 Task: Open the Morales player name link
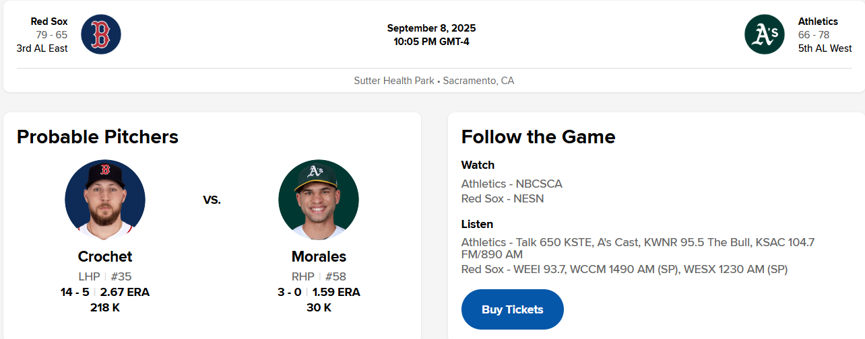pyautogui.click(x=319, y=256)
